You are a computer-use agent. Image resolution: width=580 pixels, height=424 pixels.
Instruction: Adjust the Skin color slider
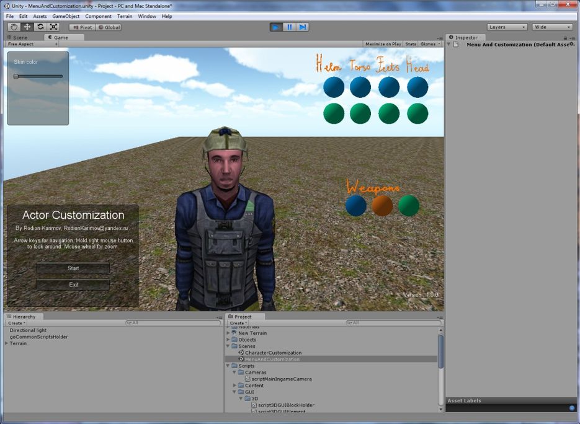tap(38, 76)
